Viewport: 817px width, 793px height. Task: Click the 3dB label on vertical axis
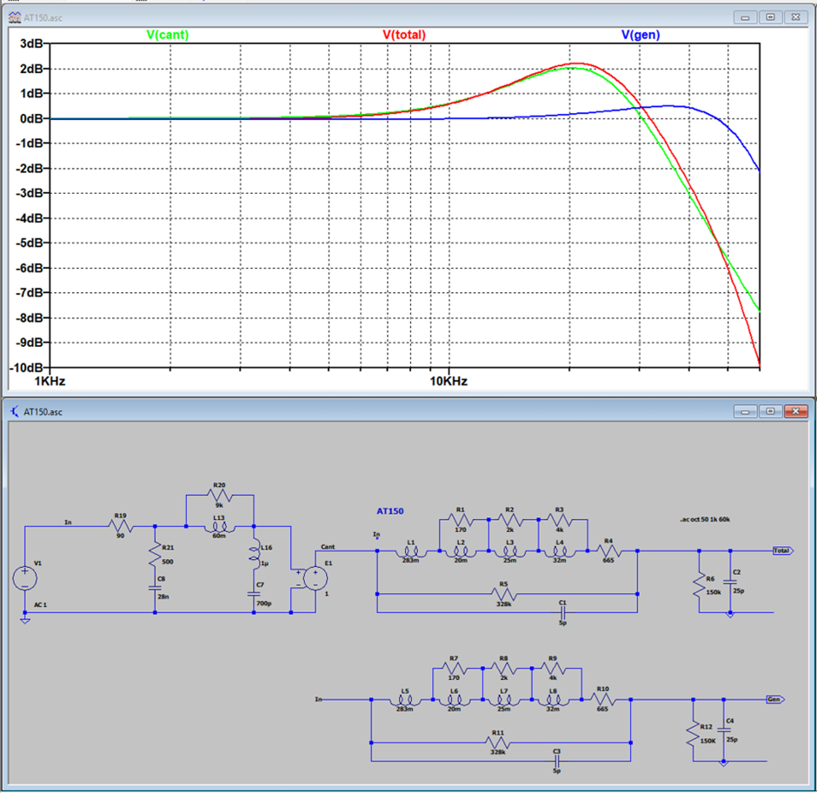[x=31, y=43]
